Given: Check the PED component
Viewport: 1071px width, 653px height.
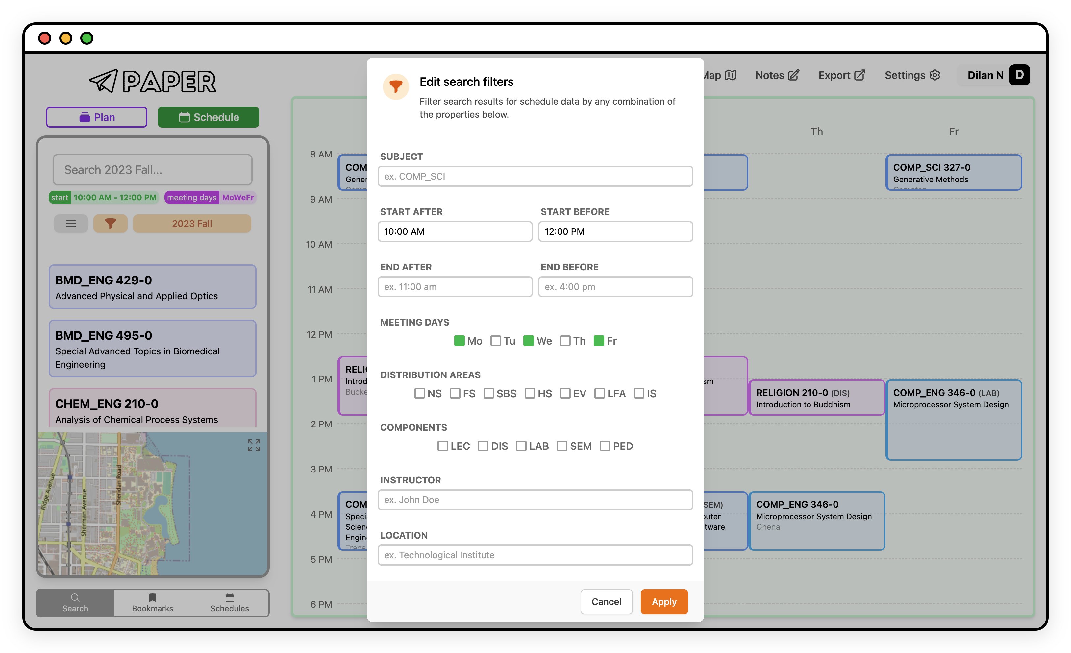Looking at the screenshot, I should click(605, 446).
